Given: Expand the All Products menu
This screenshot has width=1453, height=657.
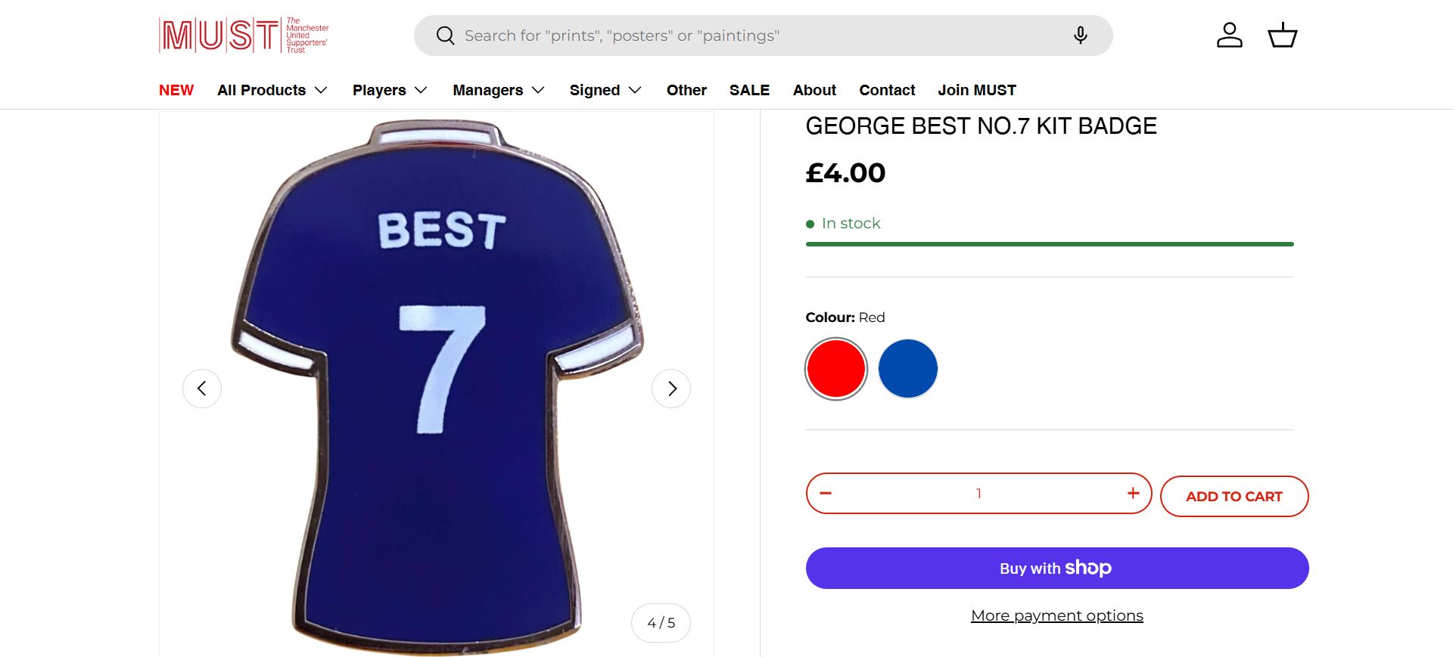Looking at the screenshot, I should click(x=272, y=90).
